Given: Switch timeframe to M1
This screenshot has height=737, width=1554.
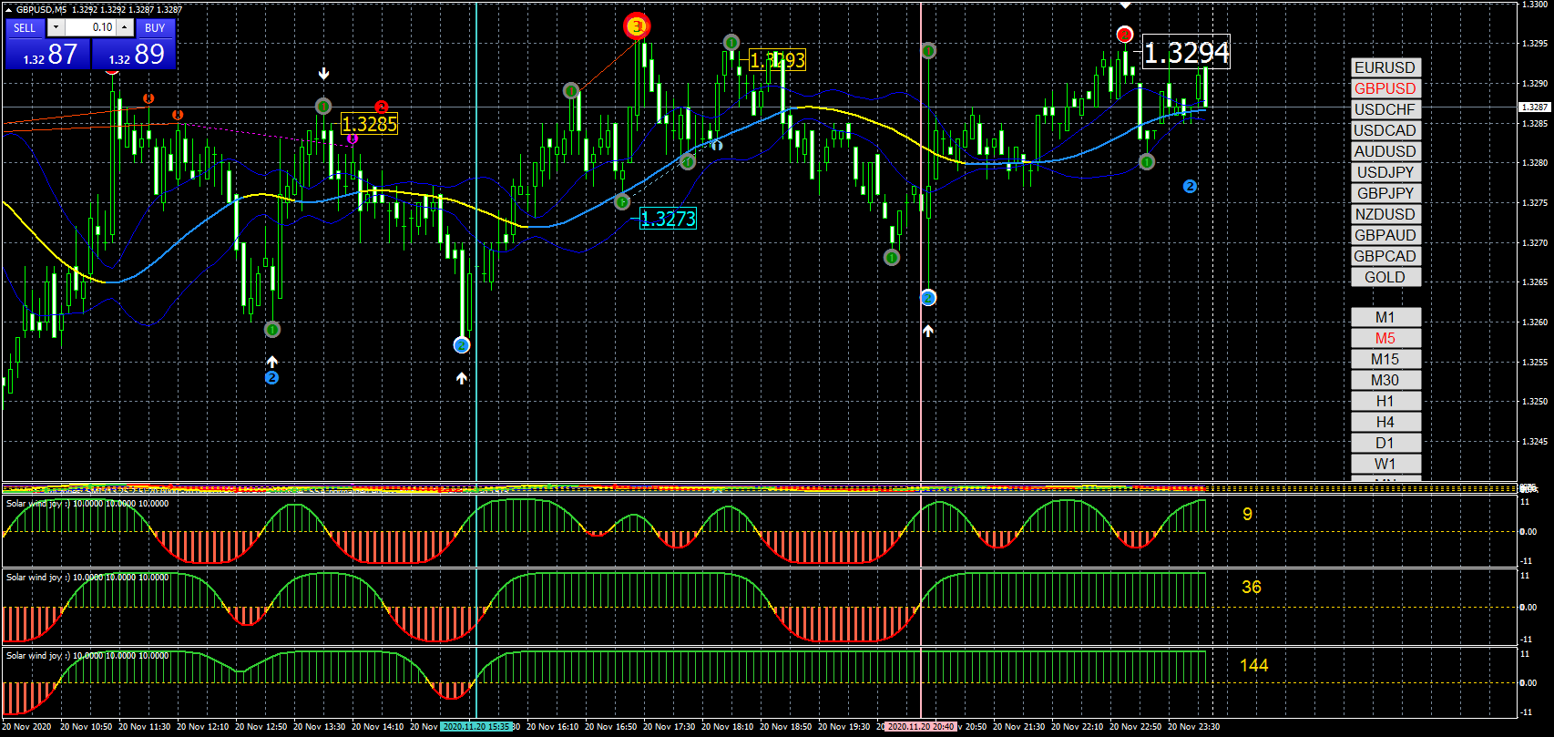Looking at the screenshot, I should coord(1385,317).
